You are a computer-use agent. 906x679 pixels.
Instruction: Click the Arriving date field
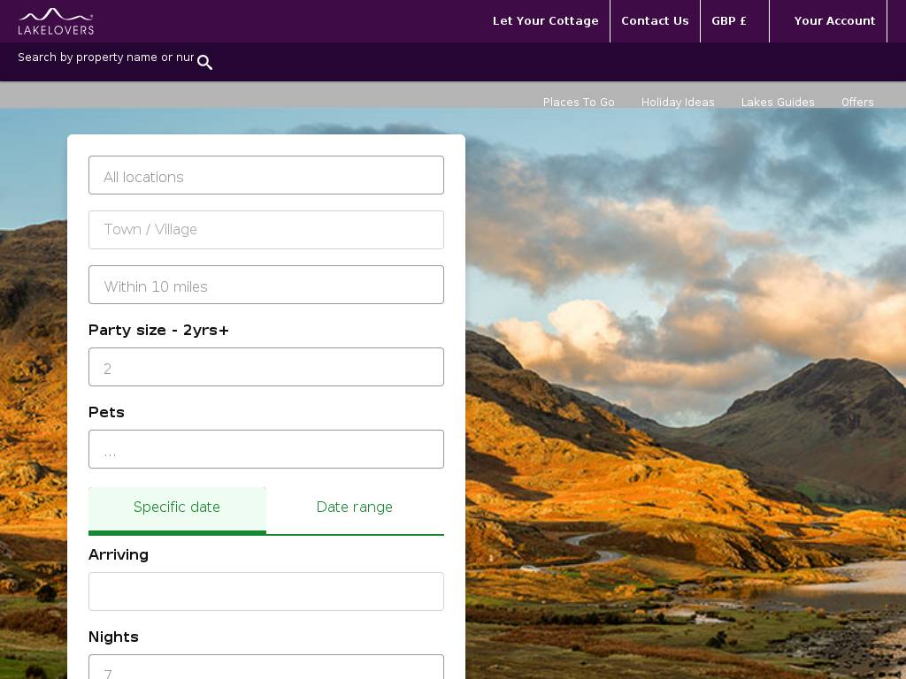coord(266,591)
